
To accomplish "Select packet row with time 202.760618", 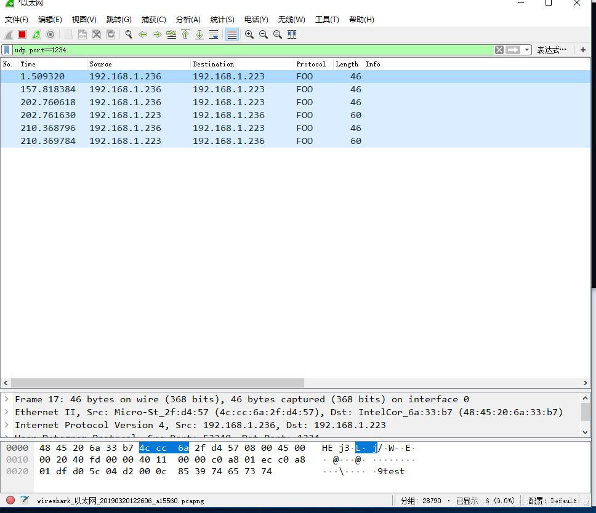I will pyautogui.click(x=296, y=102).
